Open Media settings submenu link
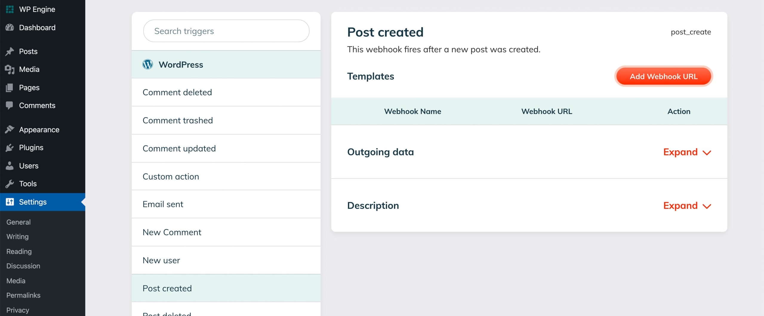 point(16,281)
